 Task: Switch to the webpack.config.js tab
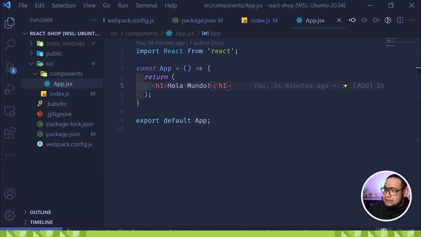(131, 20)
